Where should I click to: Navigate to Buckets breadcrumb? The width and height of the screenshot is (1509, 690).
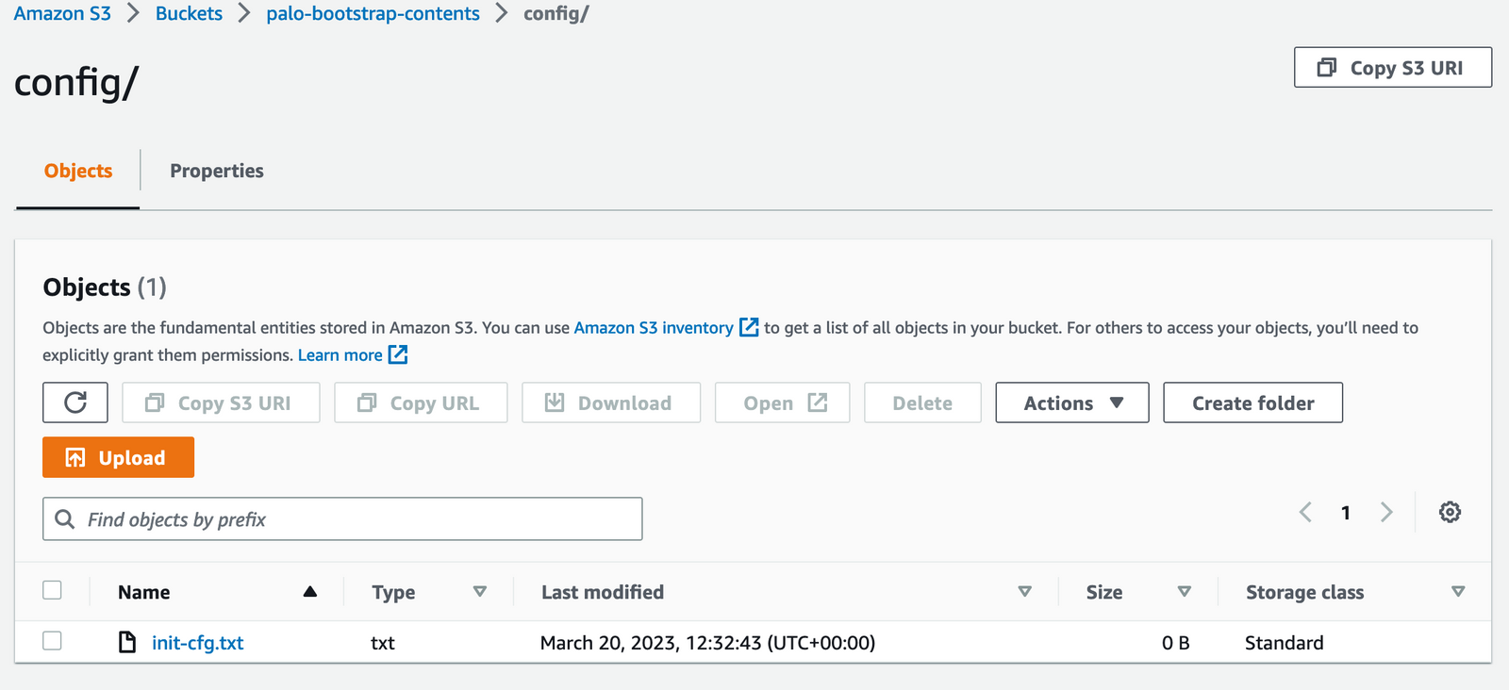click(x=189, y=13)
